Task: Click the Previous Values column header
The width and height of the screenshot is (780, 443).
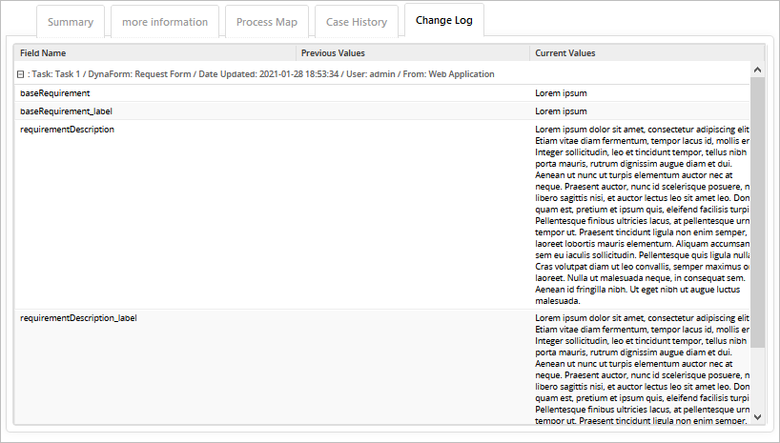Action: 333,53
